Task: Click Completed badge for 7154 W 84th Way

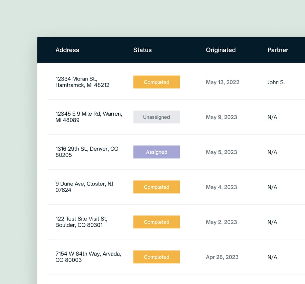Action: pyautogui.click(x=156, y=257)
